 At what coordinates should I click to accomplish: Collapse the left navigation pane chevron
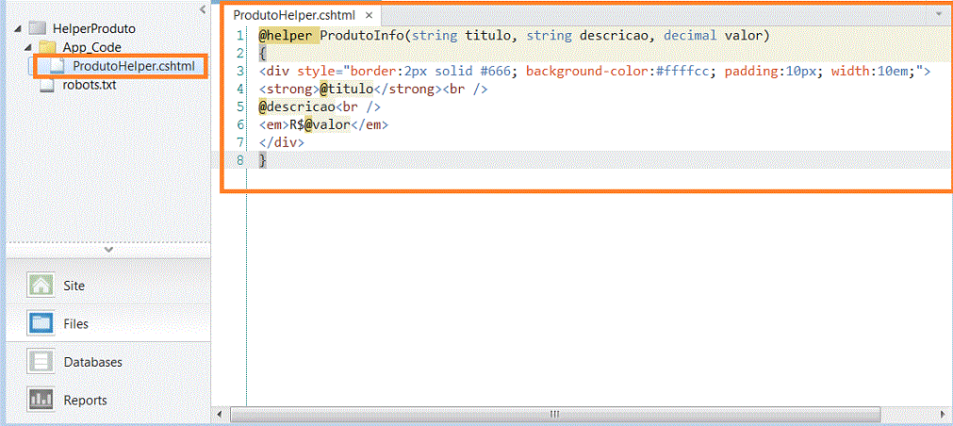(x=203, y=9)
